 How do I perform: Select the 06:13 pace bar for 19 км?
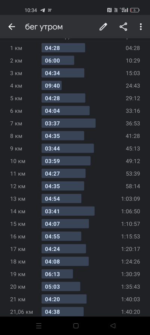[x=57, y=274]
